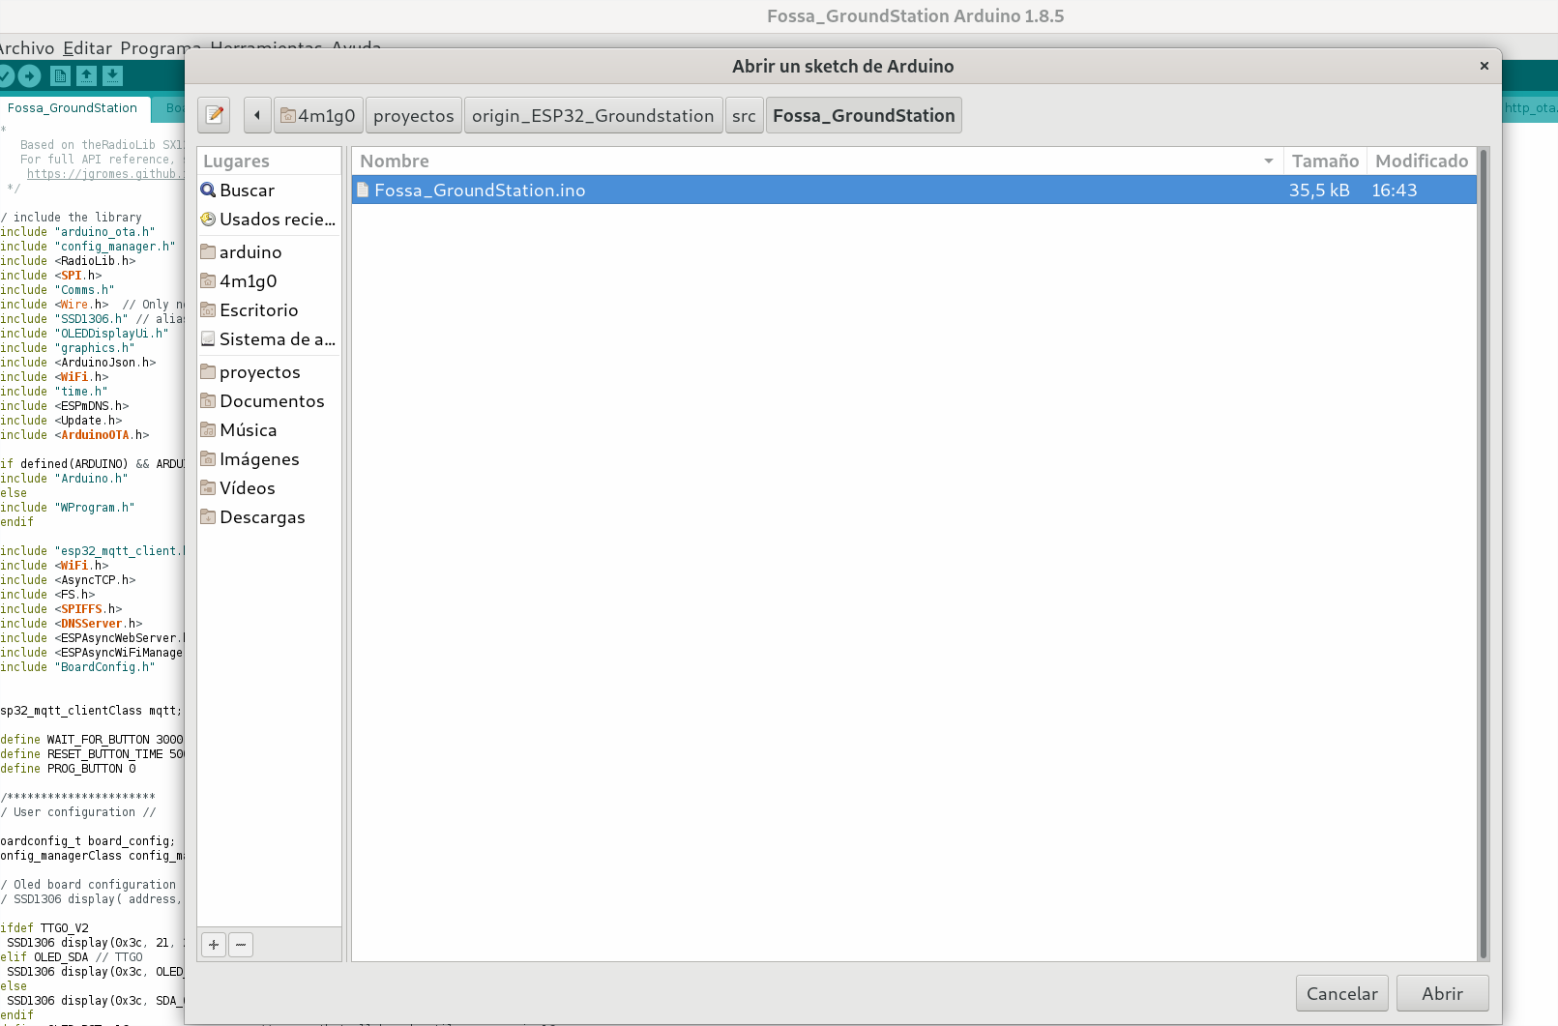The width and height of the screenshot is (1558, 1026).
Task: Click Arduino Open sketch toolbar icon
Action: (86, 75)
